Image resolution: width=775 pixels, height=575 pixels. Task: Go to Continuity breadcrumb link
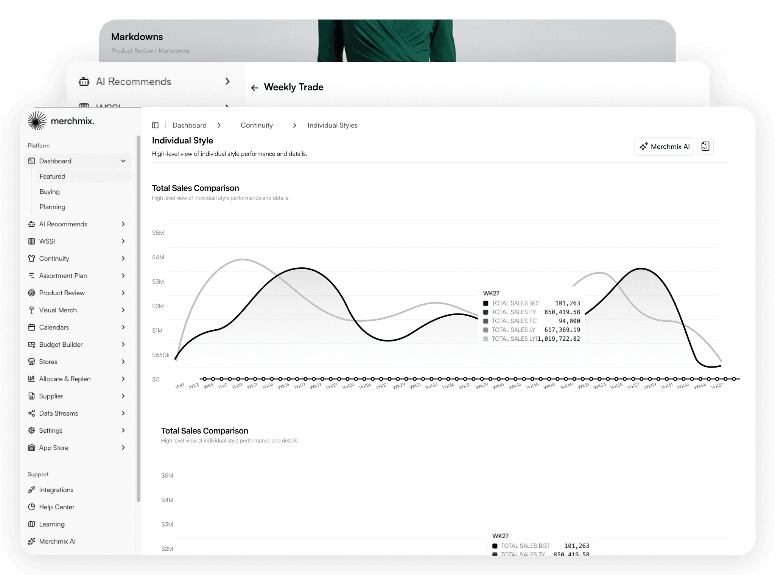257,125
